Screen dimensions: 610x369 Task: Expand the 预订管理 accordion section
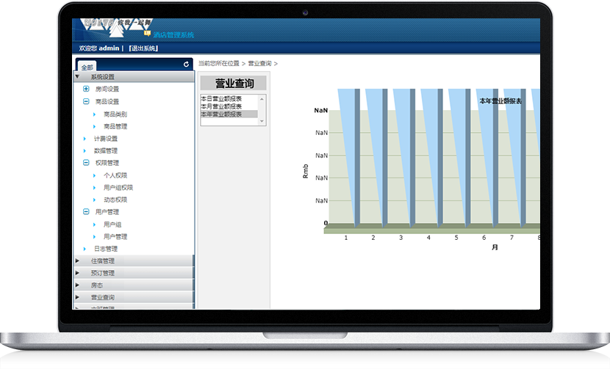(78, 273)
